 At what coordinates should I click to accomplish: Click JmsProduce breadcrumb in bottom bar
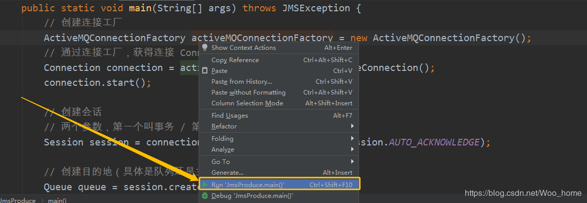[x=18, y=200]
